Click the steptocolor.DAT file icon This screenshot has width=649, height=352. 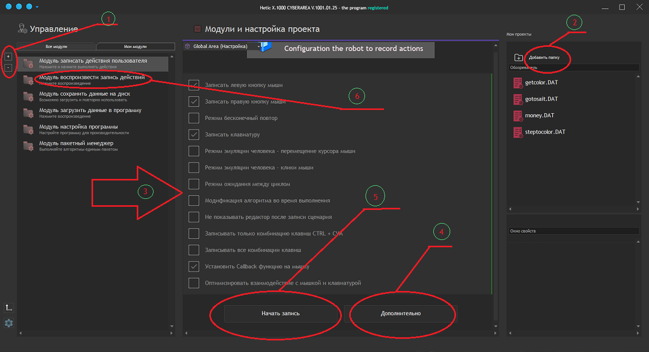(518, 132)
